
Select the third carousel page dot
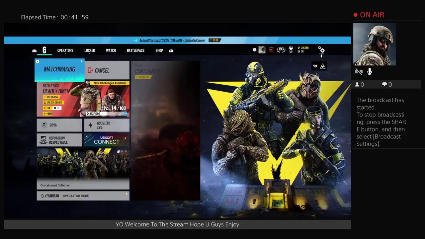126,151
